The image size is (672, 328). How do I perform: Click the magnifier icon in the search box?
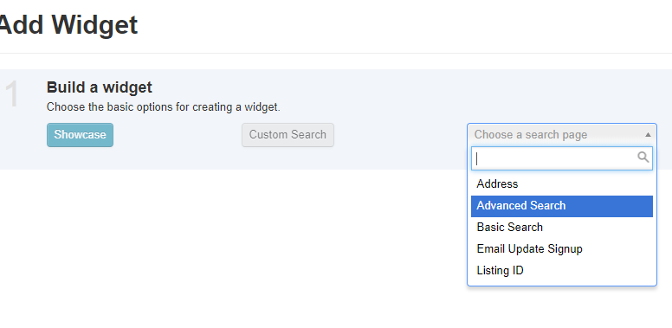pyautogui.click(x=643, y=158)
